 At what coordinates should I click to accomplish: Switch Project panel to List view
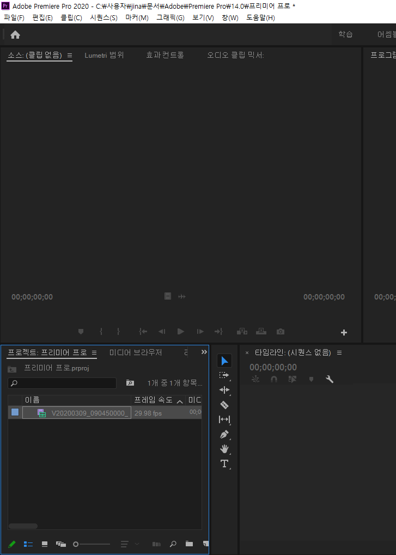(x=28, y=544)
